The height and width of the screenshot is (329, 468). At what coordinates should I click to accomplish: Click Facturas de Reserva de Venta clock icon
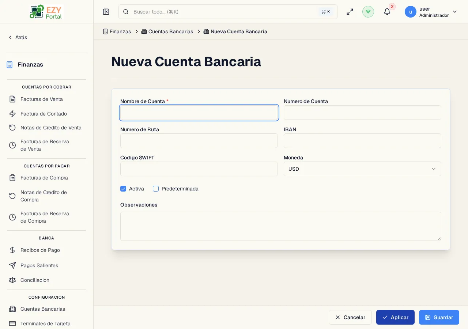(12, 145)
